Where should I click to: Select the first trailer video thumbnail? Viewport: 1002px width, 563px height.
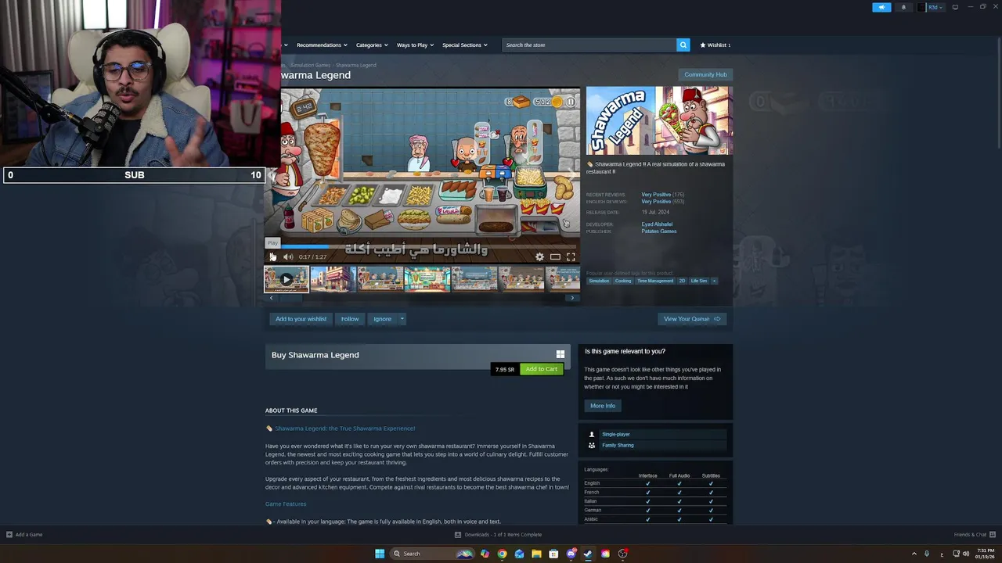point(286,279)
